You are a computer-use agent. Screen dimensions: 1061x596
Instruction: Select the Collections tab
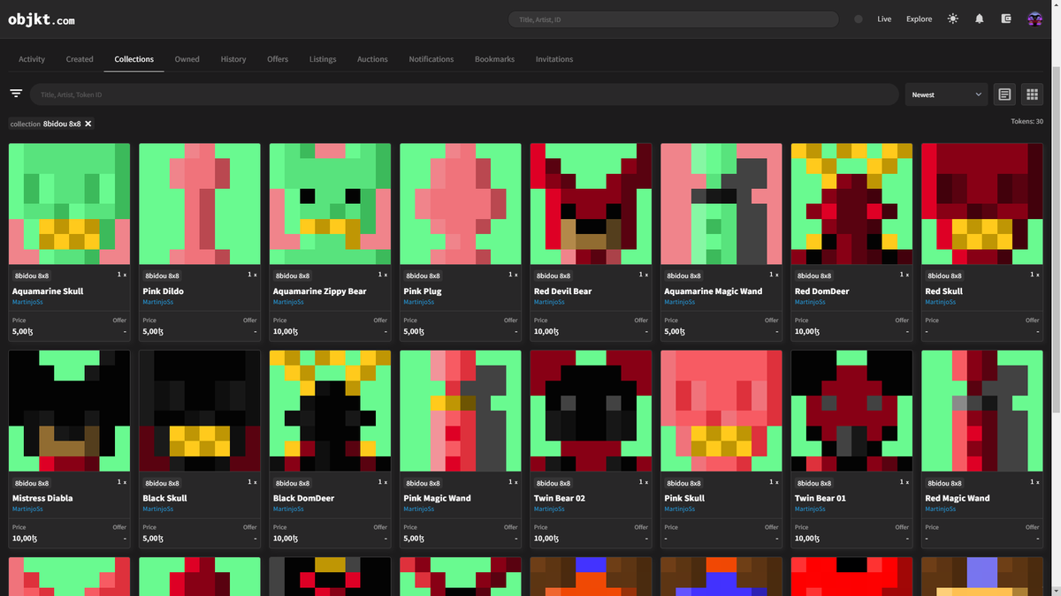[x=134, y=59]
